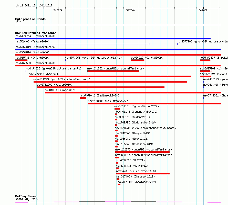228x205 pixels.
Task: Open nsv4201882 gnomAD variant label
Action: tap(116, 68)
